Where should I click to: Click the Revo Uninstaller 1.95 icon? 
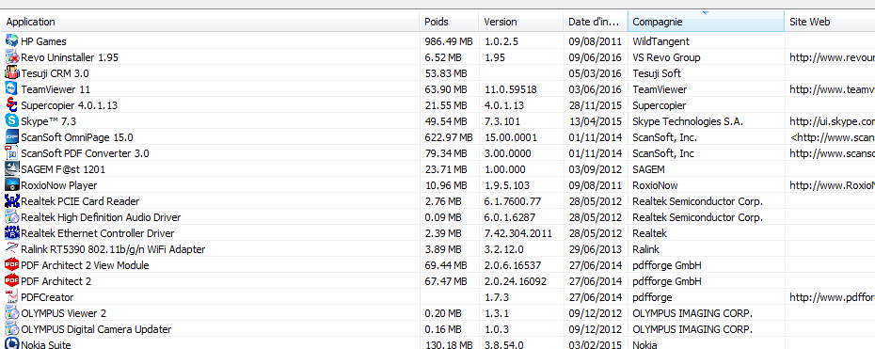coord(11,56)
